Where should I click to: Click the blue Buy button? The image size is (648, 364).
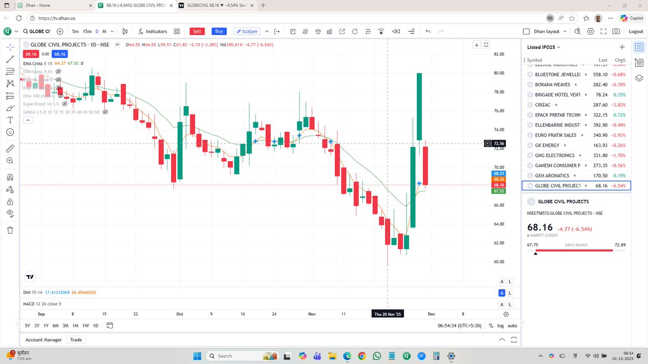pos(219,31)
